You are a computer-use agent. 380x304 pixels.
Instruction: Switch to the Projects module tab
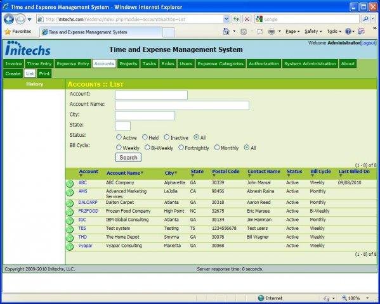pos(128,64)
